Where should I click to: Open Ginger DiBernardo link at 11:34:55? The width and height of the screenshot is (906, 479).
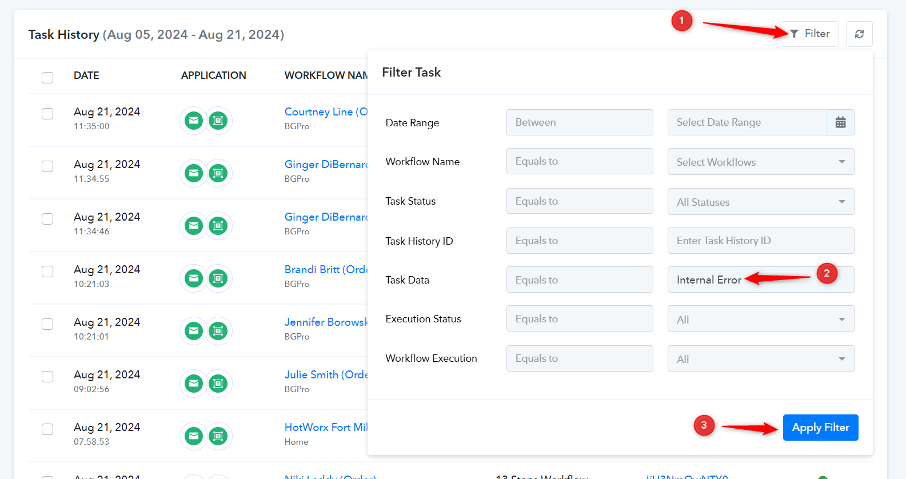pyautogui.click(x=326, y=165)
